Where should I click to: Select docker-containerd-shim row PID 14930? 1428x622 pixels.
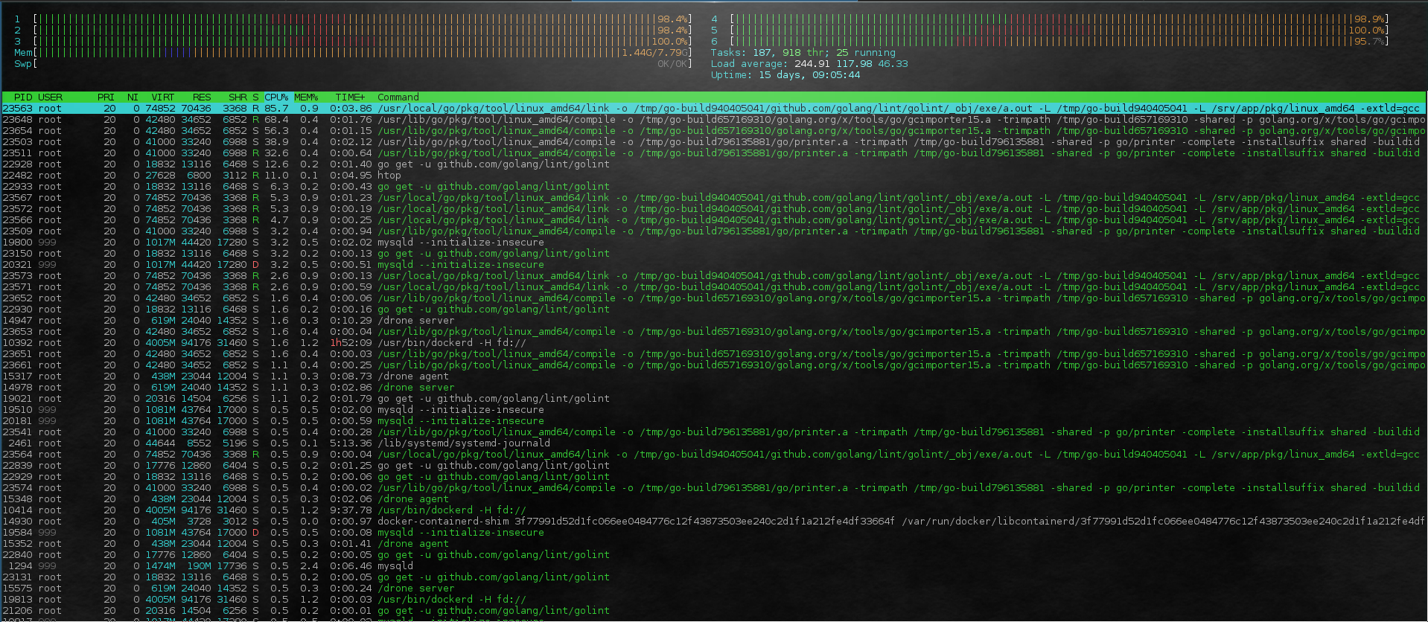(714, 522)
